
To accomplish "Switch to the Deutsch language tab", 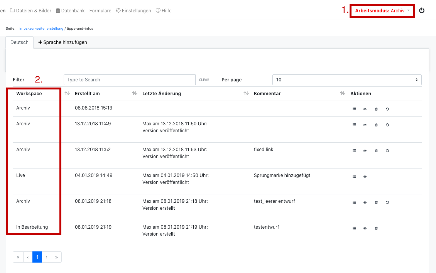I will coord(19,42).
